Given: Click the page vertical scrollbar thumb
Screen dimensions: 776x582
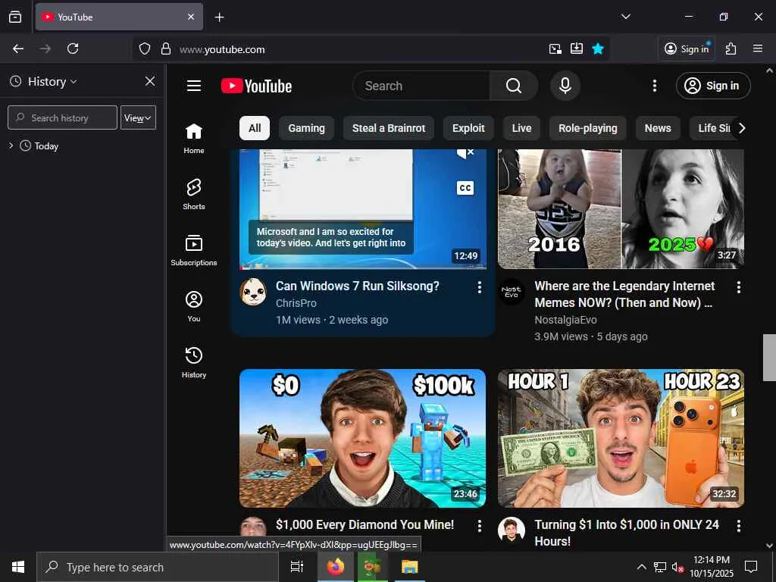Looking at the screenshot, I should point(769,358).
